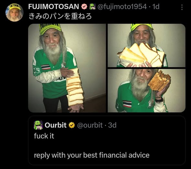Open the quoted post saying financial advice
Image resolution: width=191 pixels, height=169 pixels.
(92, 155)
